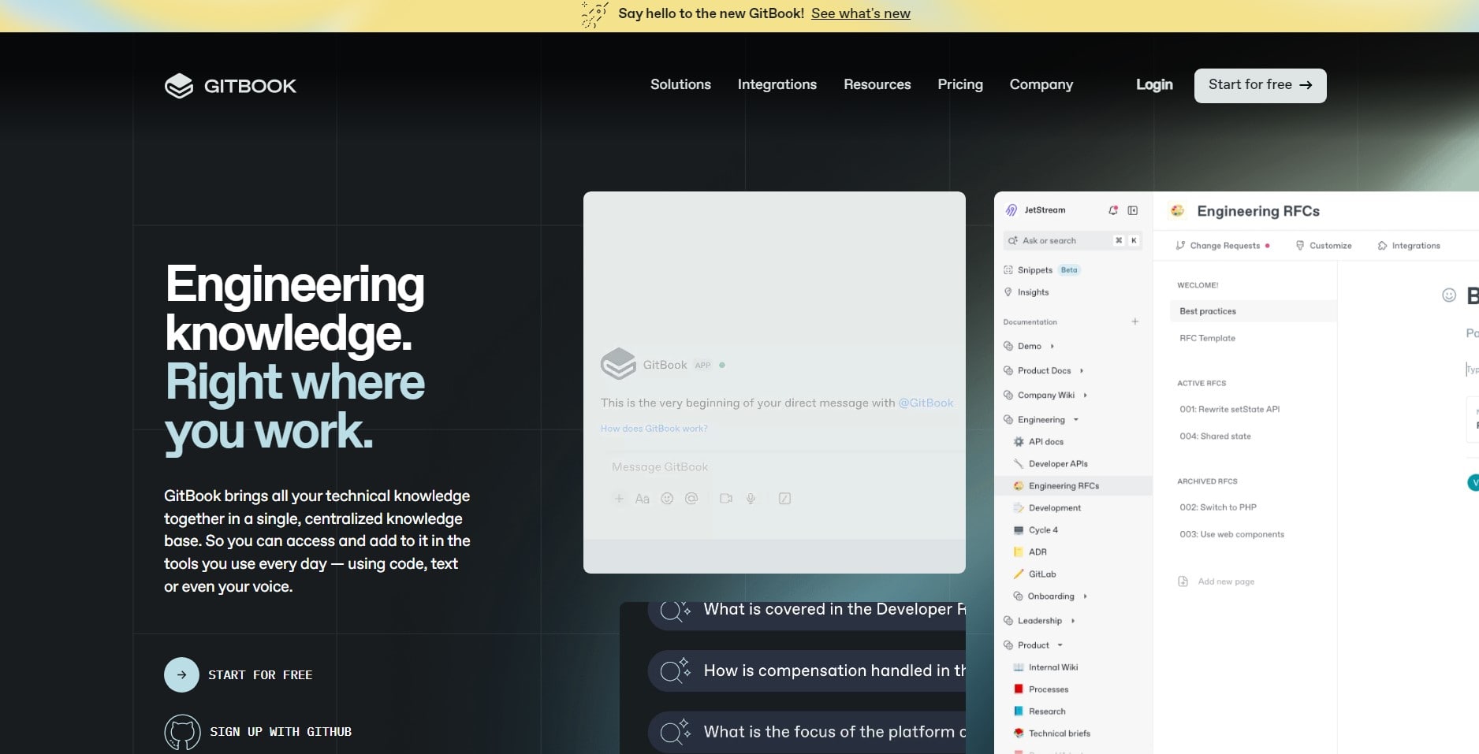This screenshot has width=1479, height=754.
Task: Open the Change Requests tab
Action: (x=1223, y=246)
